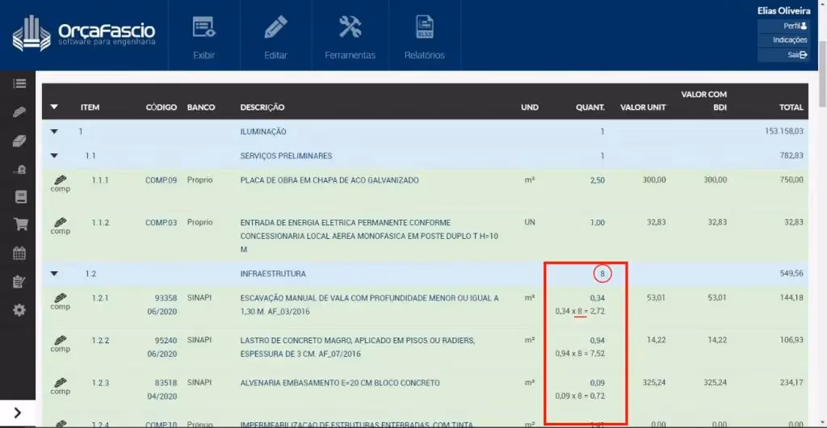Screen dimensions: 827x428
Task: Click the QUANT. column header
Action: [x=590, y=107]
